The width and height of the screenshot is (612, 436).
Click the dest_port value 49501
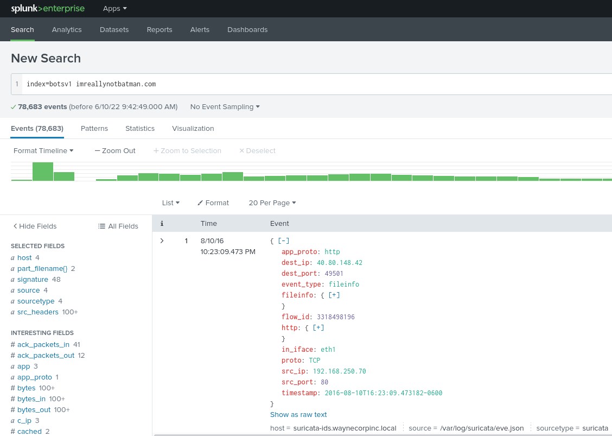coord(334,274)
